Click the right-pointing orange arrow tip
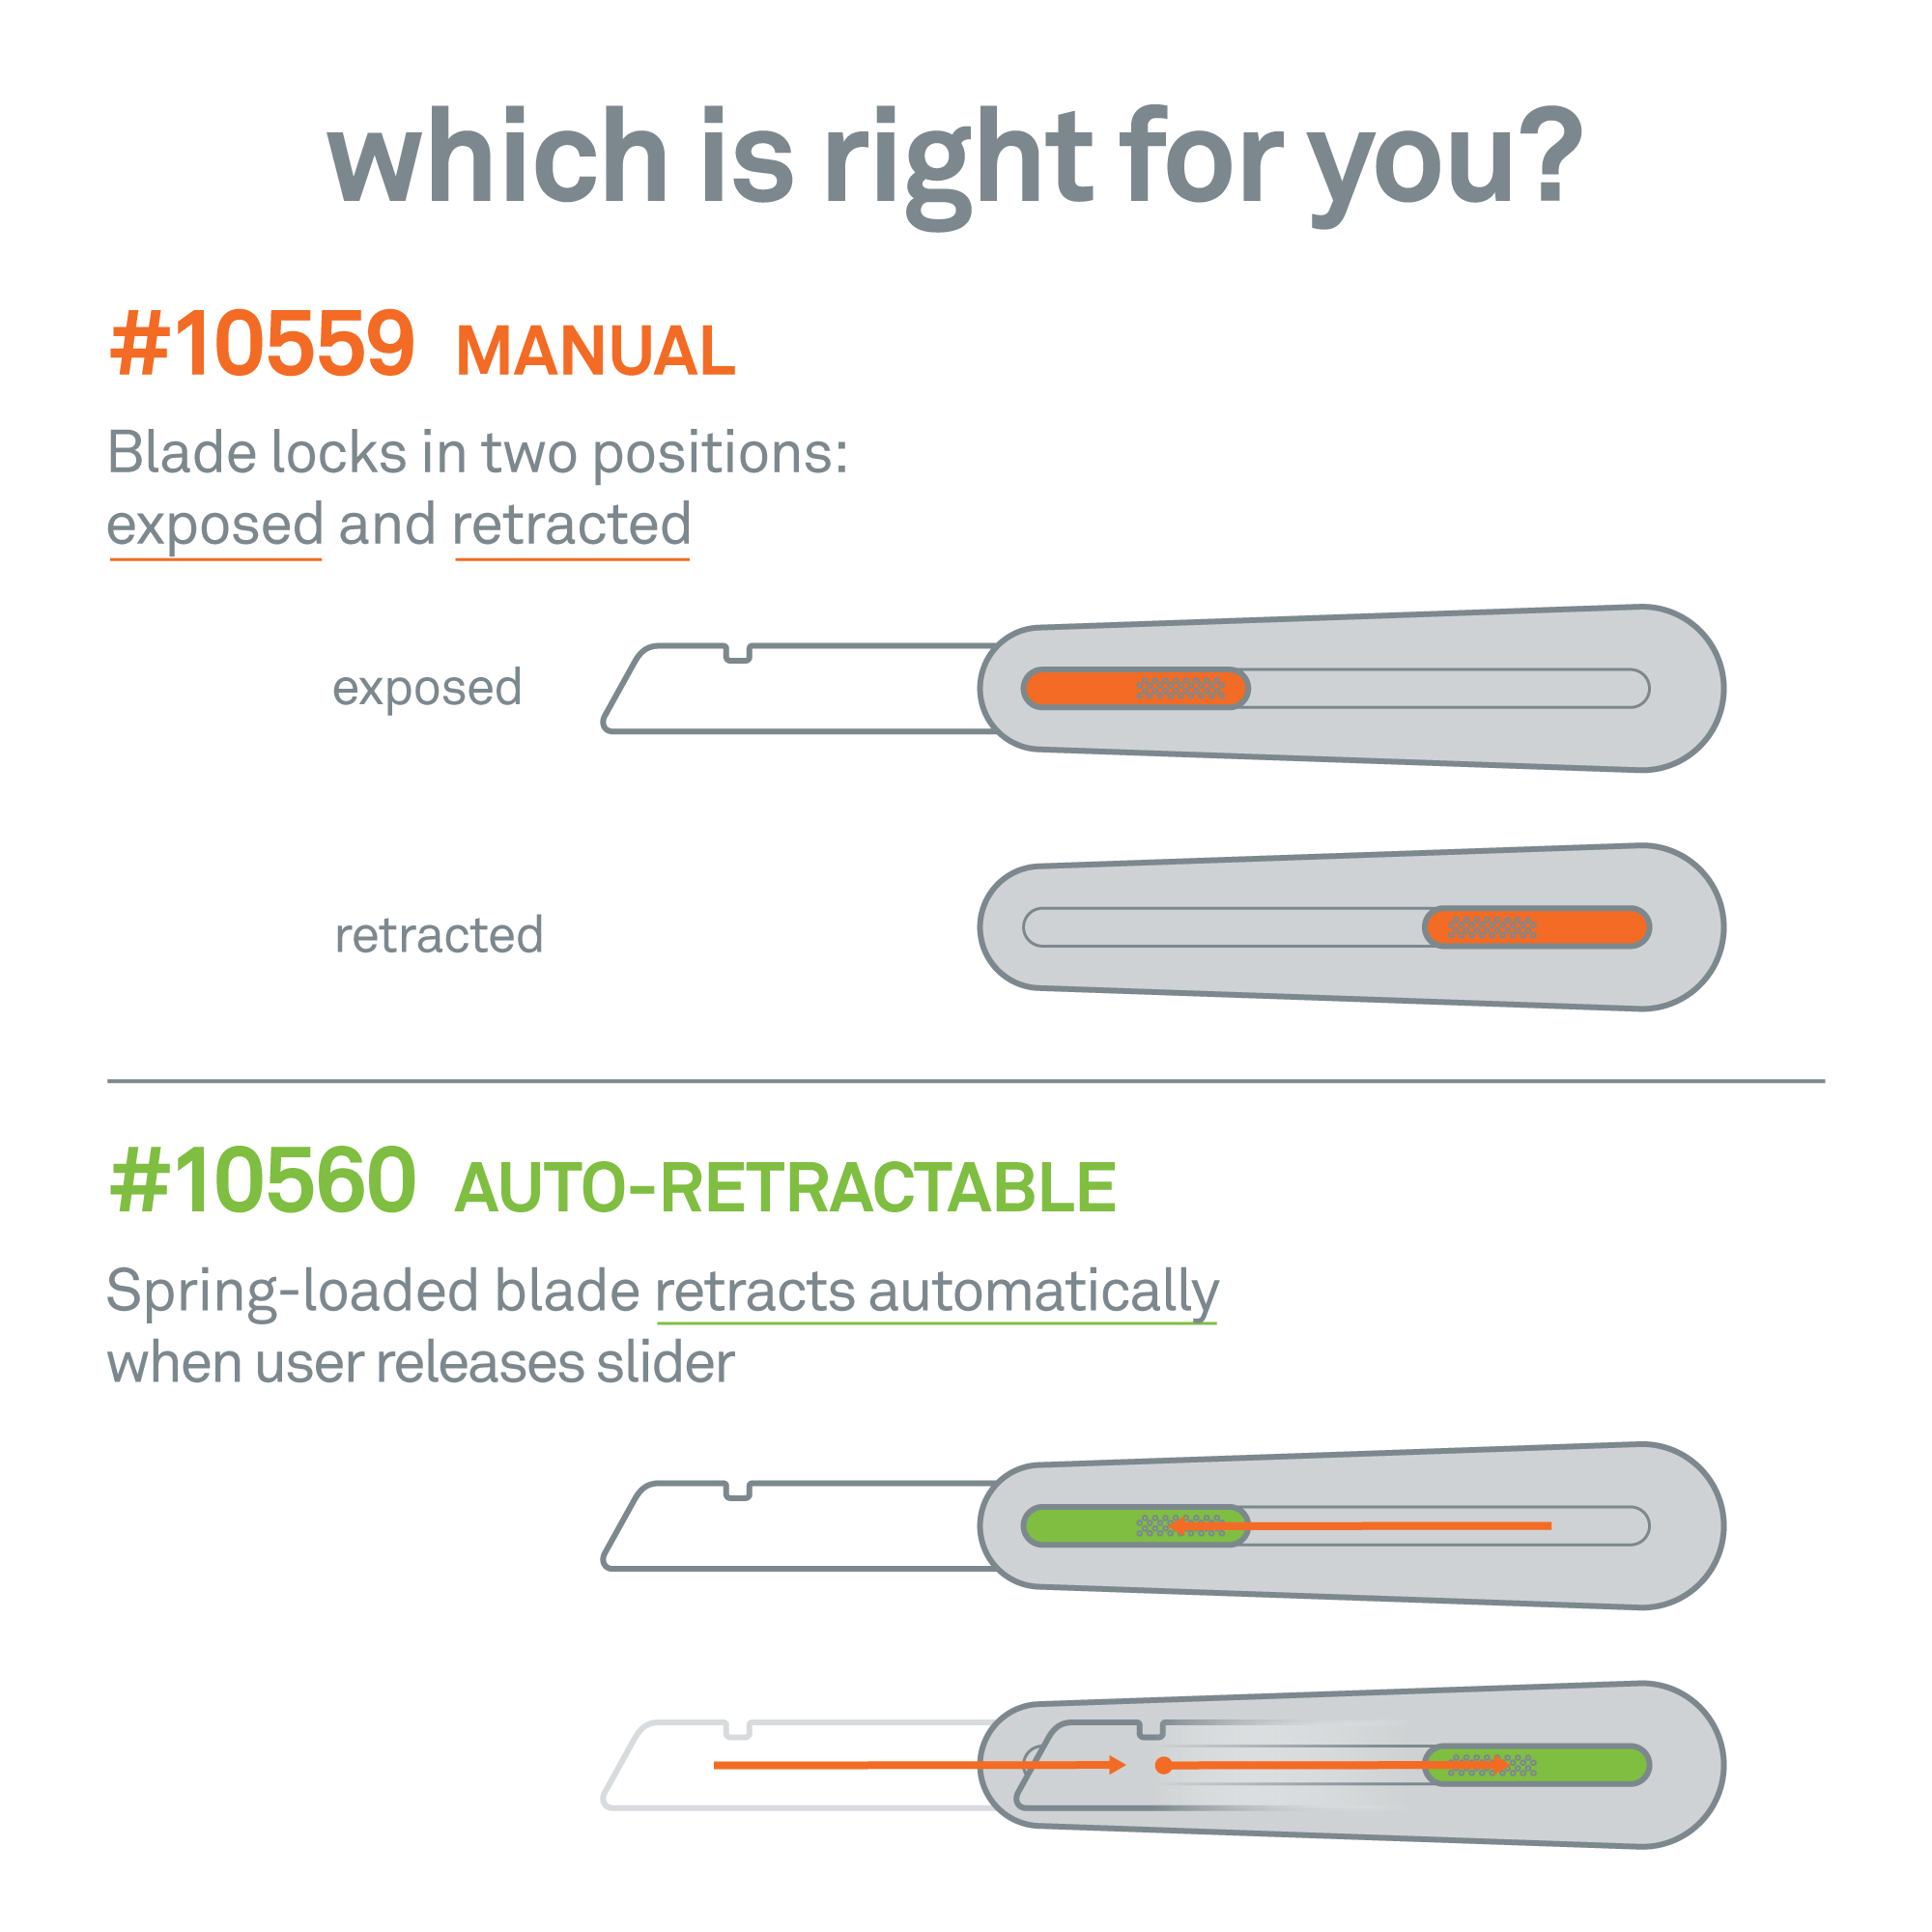This screenshot has width=1932, height=1932. (1118, 1765)
